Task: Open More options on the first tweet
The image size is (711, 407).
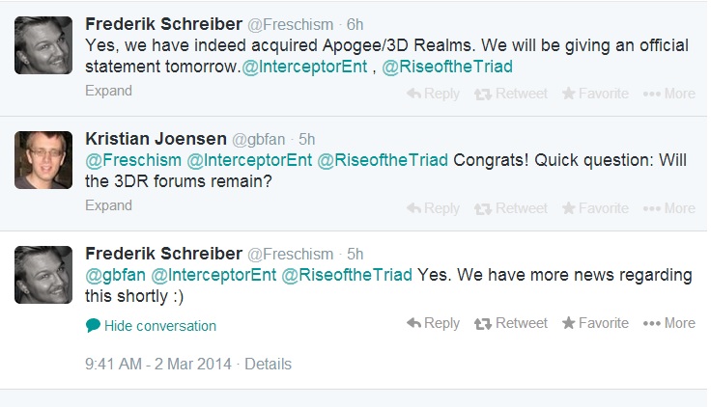Action: (x=668, y=94)
